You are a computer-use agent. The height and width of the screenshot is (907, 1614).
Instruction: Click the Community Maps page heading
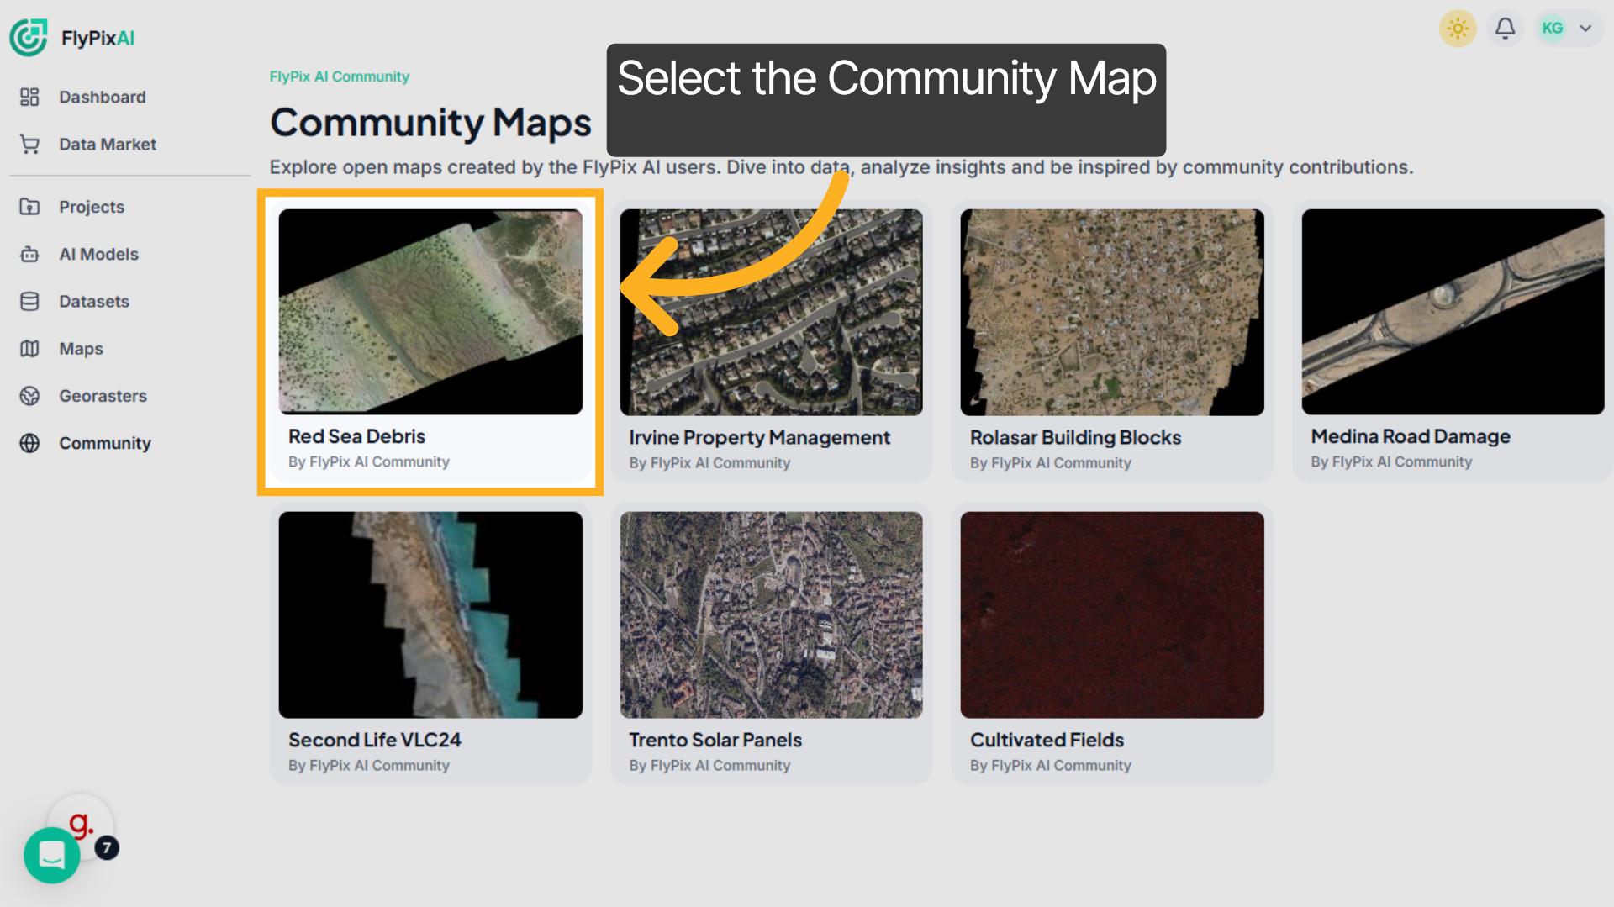[430, 123]
